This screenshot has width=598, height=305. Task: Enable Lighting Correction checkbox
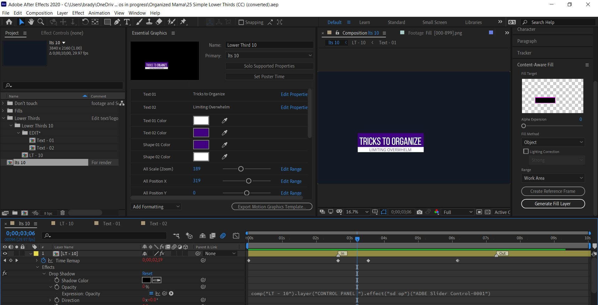point(526,151)
